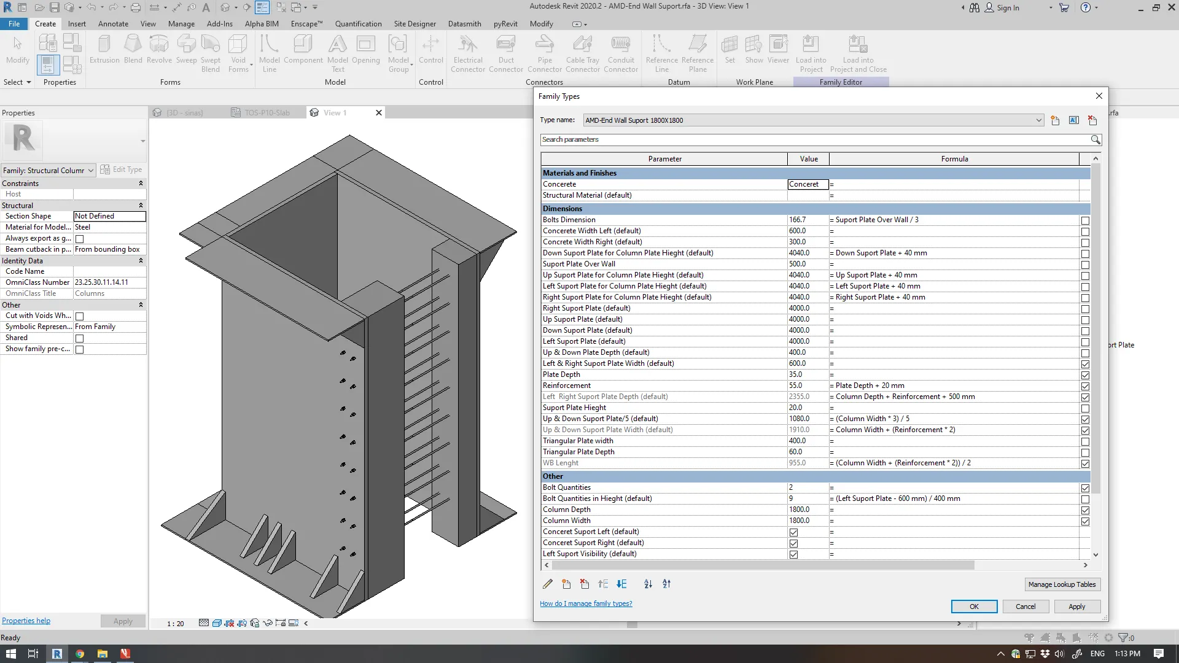Image resolution: width=1179 pixels, height=663 pixels.
Task: Click the Delete Parameter icon
Action: point(585,584)
